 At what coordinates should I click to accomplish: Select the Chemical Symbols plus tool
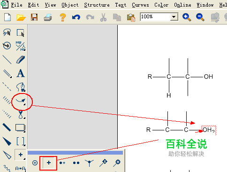[x=21, y=155]
